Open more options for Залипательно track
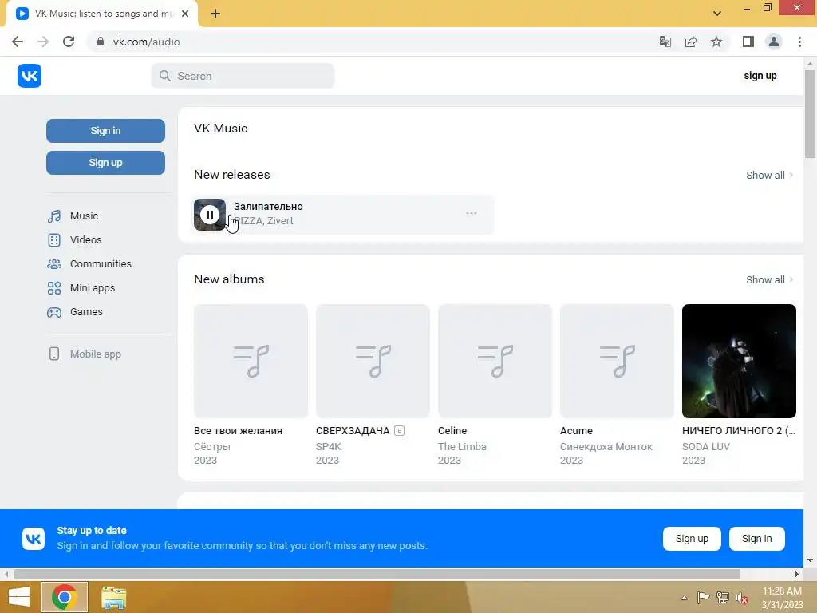The height and width of the screenshot is (613, 817). pos(472,213)
